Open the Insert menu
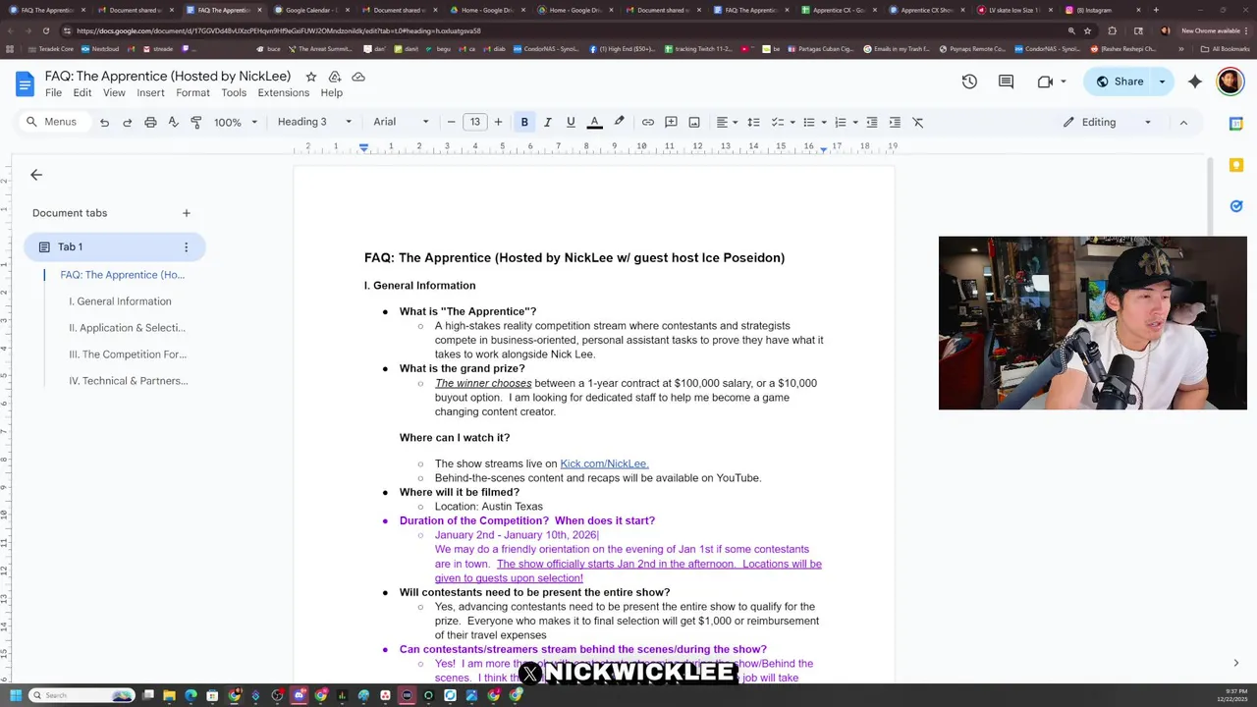Image resolution: width=1257 pixels, height=707 pixels. [x=150, y=93]
